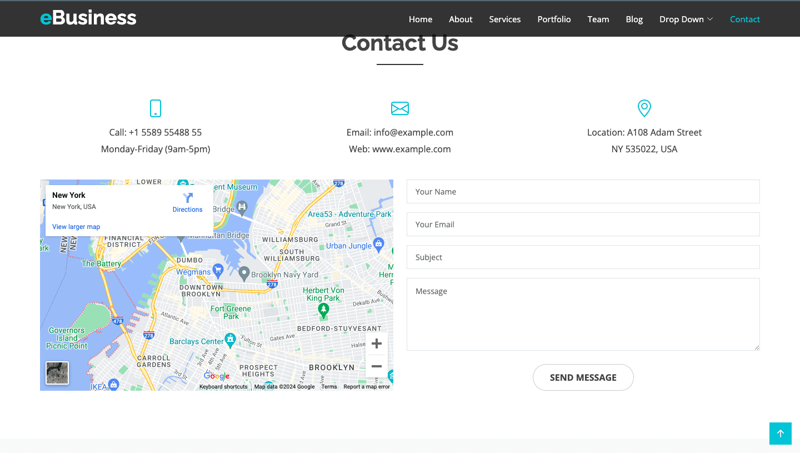Screen dimensions: 800x453
Task: Click the phone icon above Call
Action: tap(156, 108)
